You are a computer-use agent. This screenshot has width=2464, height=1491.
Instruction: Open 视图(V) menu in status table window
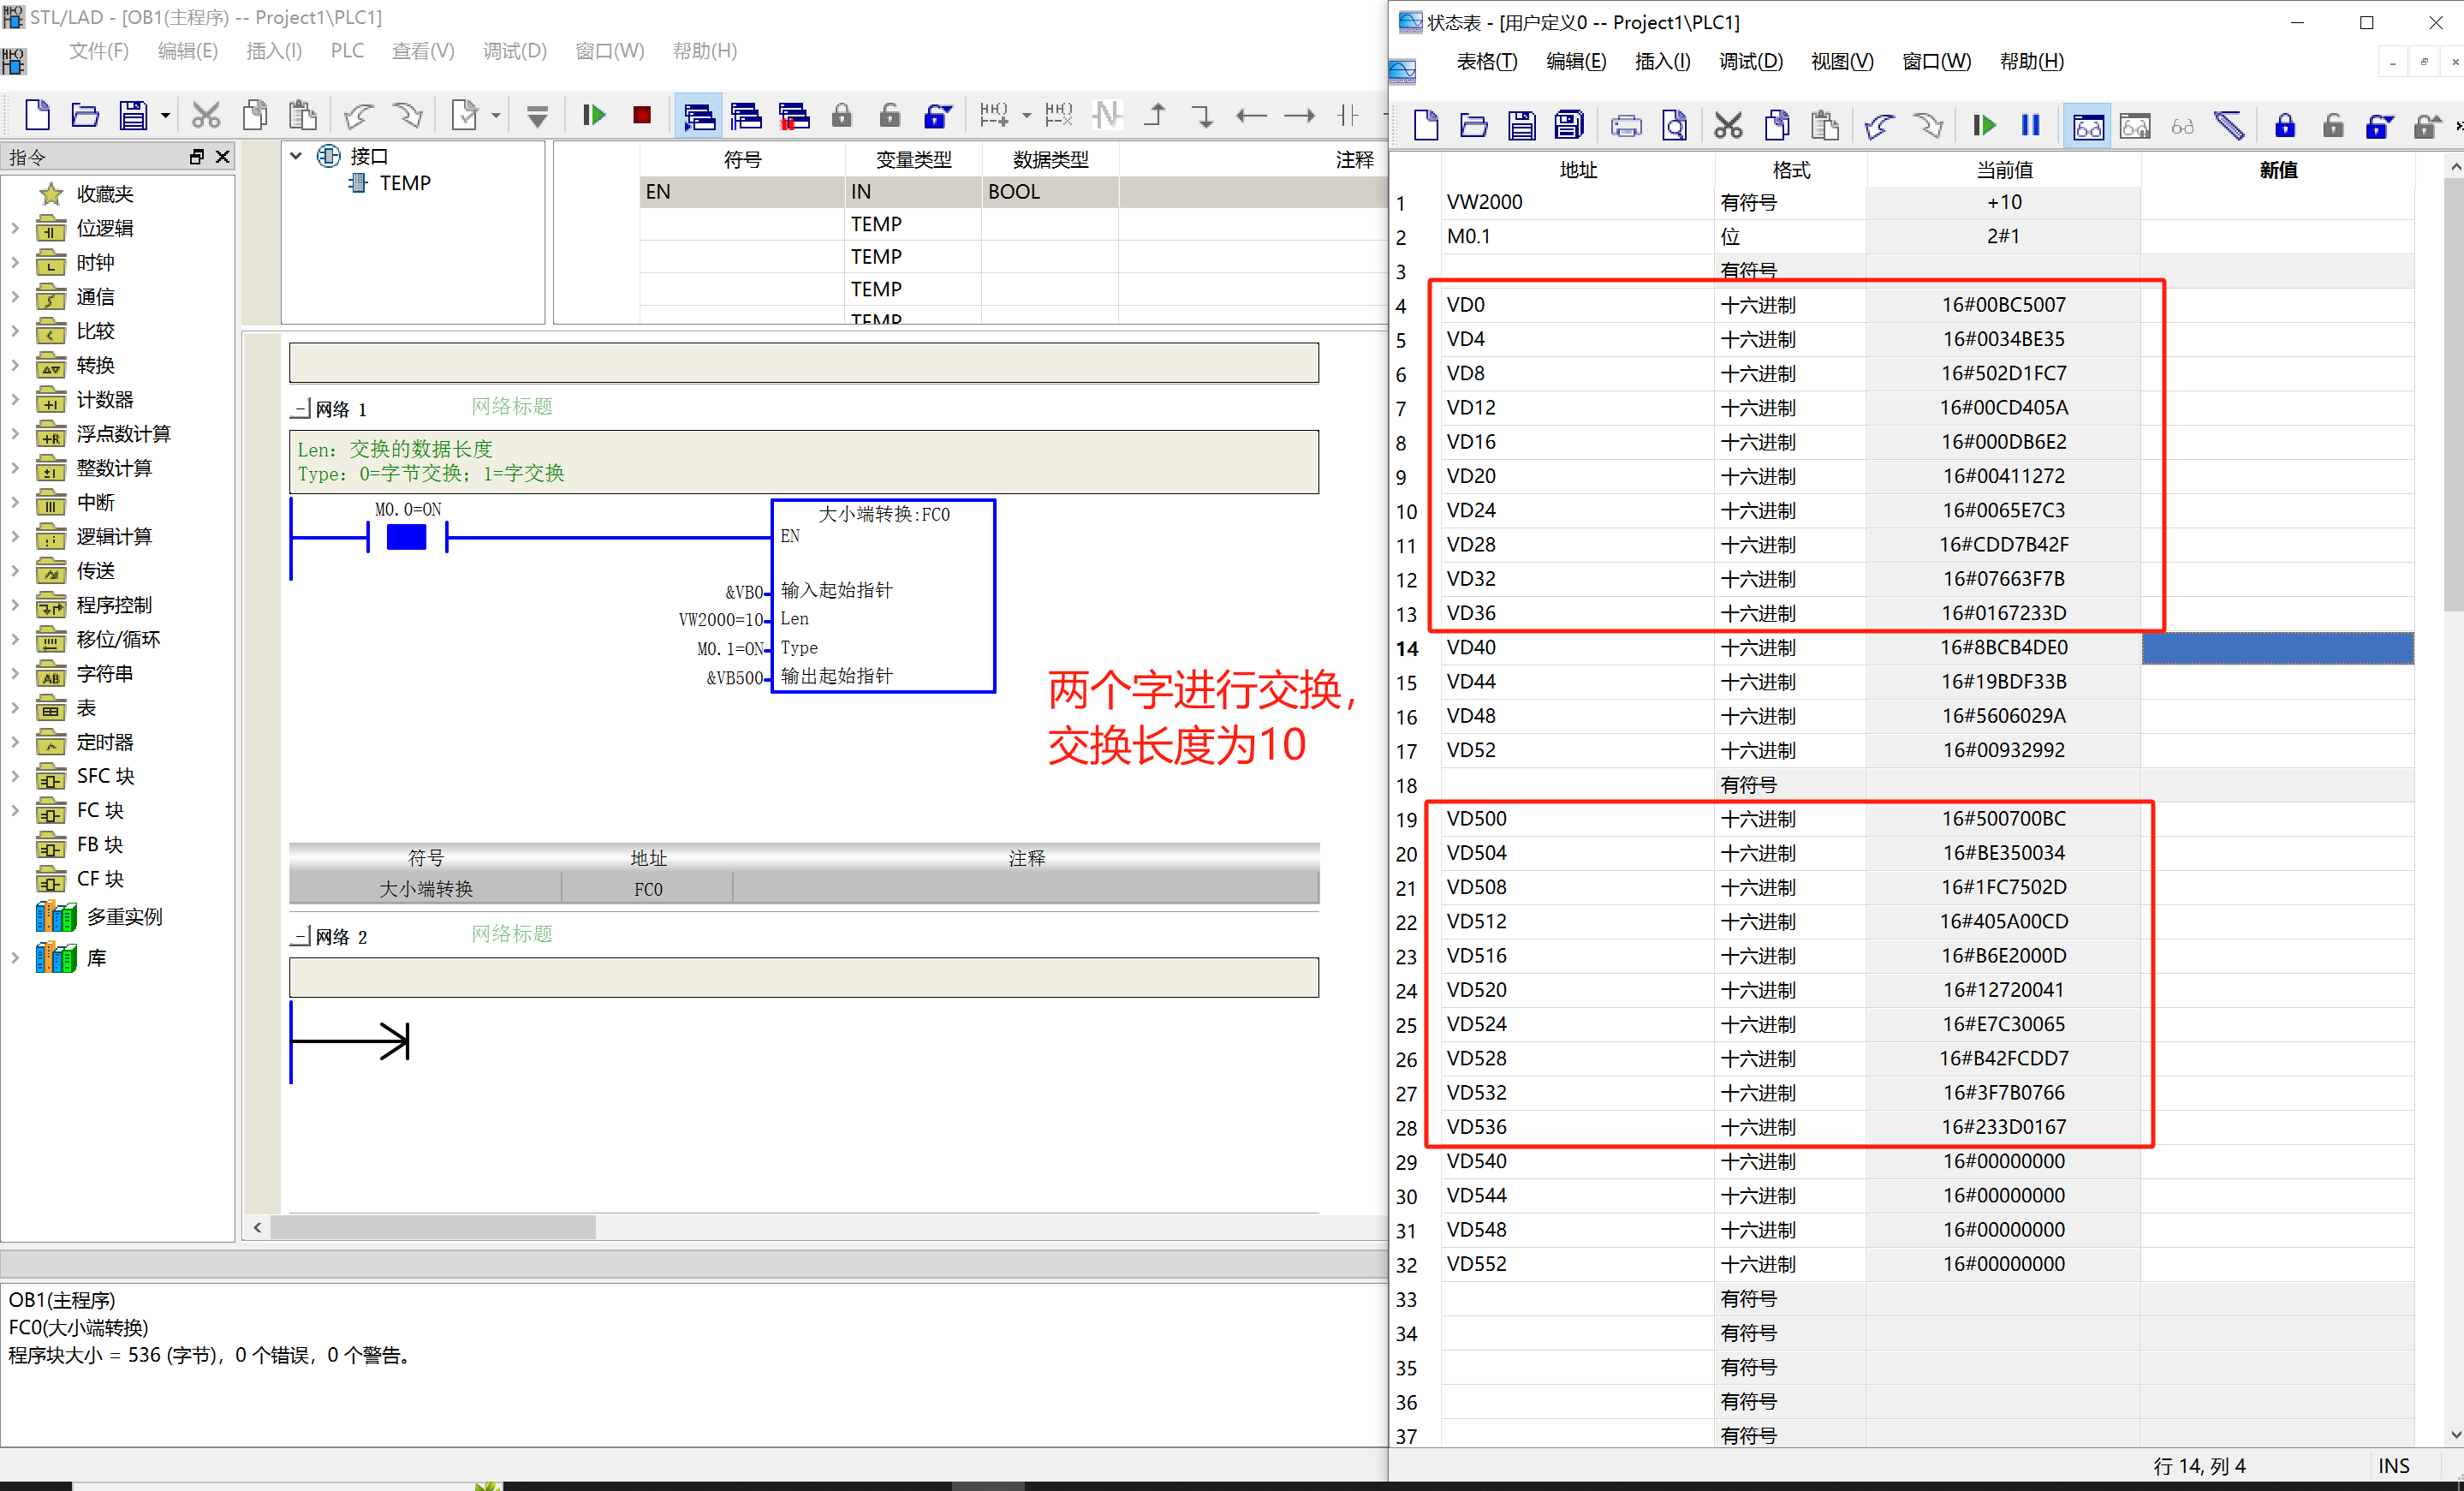(x=1842, y=61)
